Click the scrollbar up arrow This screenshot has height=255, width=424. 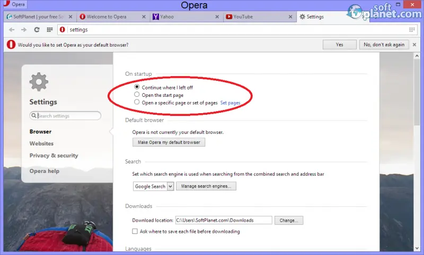point(417,56)
